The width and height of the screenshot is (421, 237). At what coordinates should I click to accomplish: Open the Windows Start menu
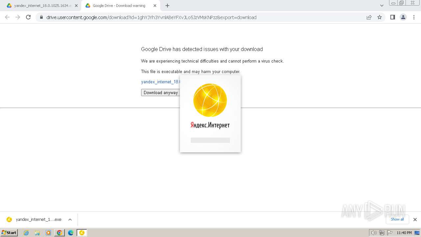[x=9, y=232]
